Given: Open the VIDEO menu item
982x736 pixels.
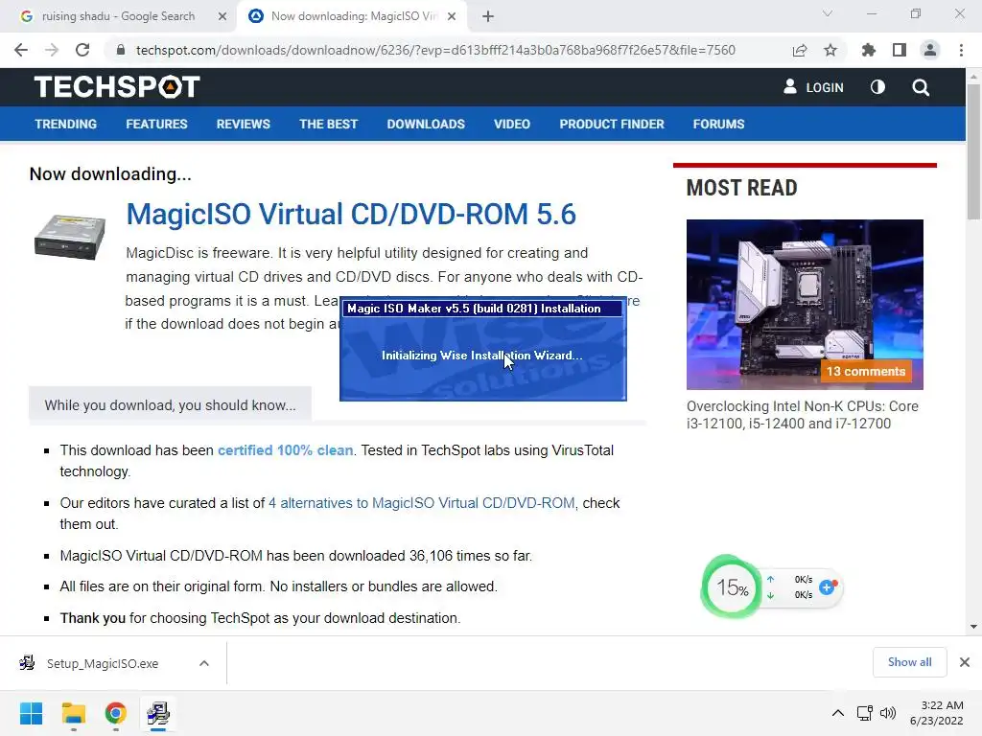Looking at the screenshot, I should [x=512, y=124].
